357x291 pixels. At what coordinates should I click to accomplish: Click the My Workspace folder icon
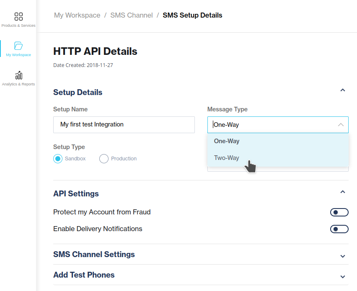click(18, 46)
